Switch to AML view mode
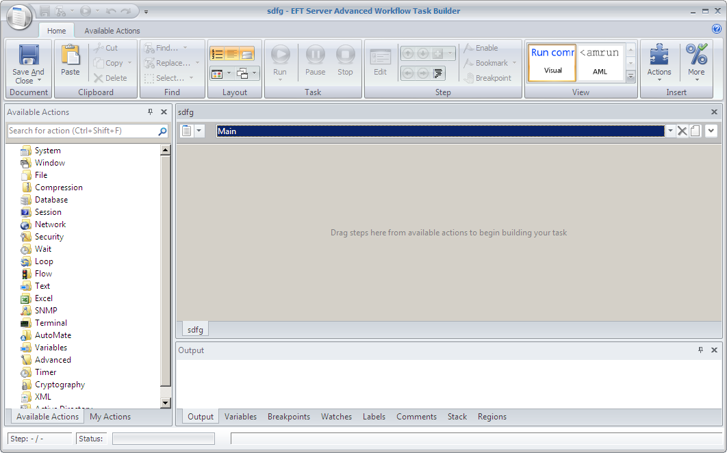This screenshot has width=727, height=453. (x=600, y=62)
